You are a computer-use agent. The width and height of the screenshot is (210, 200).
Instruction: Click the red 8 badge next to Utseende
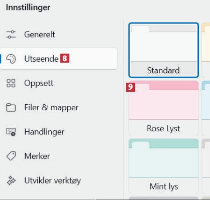(x=65, y=58)
